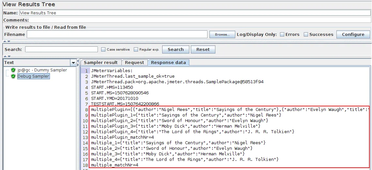
Task: Enable the Successes only checkbox
Action: [x=306, y=34]
